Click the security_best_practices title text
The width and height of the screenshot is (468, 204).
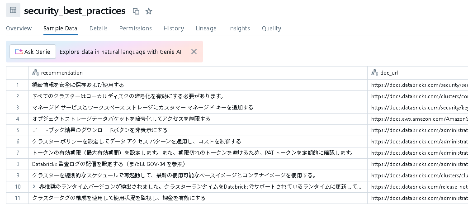click(x=75, y=11)
